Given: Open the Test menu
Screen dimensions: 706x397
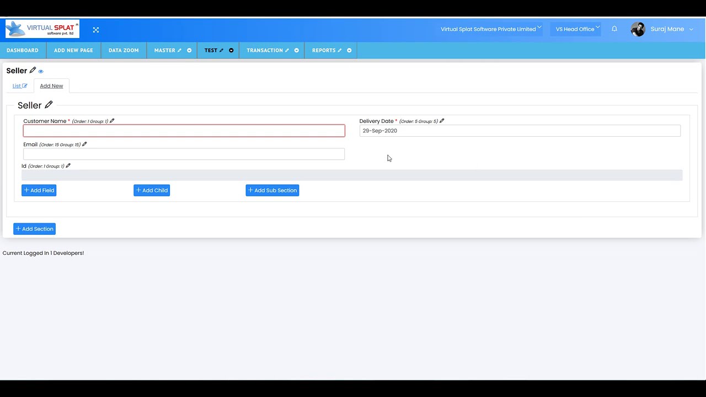Looking at the screenshot, I should [x=211, y=50].
